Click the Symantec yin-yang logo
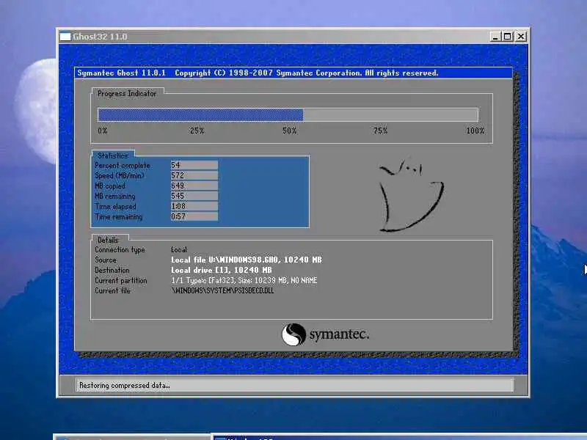Viewport: 587px width, 440px height. (293, 334)
